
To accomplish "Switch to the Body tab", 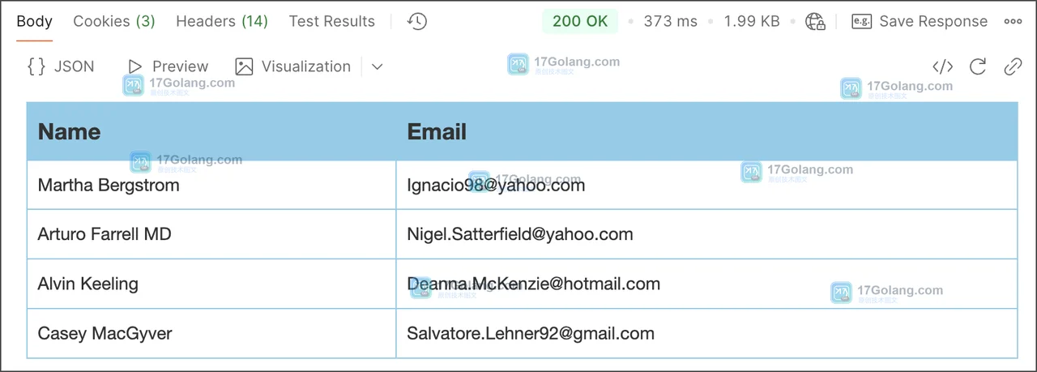I will pyautogui.click(x=34, y=21).
